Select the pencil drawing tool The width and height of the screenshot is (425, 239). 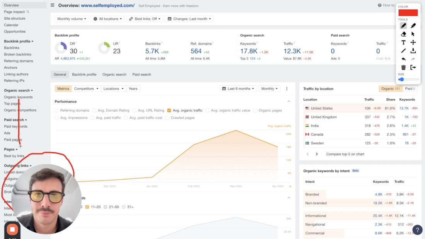point(403,26)
